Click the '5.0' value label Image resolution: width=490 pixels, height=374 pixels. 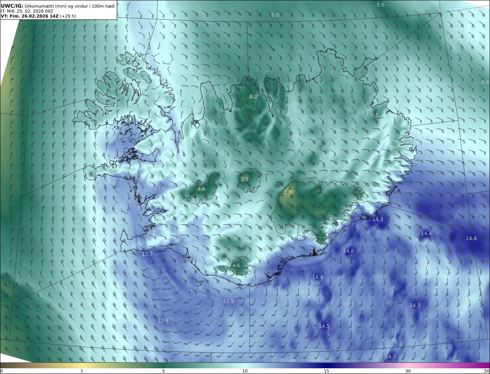pyautogui.click(x=381, y=5)
